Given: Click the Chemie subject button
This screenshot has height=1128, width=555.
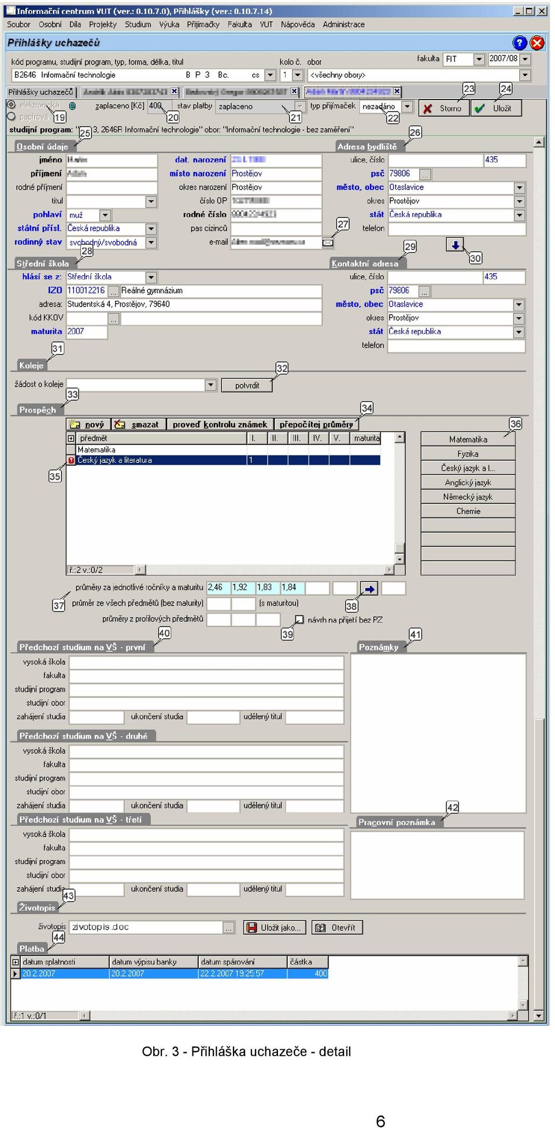Looking at the screenshot, I should [x=468, y=511].
